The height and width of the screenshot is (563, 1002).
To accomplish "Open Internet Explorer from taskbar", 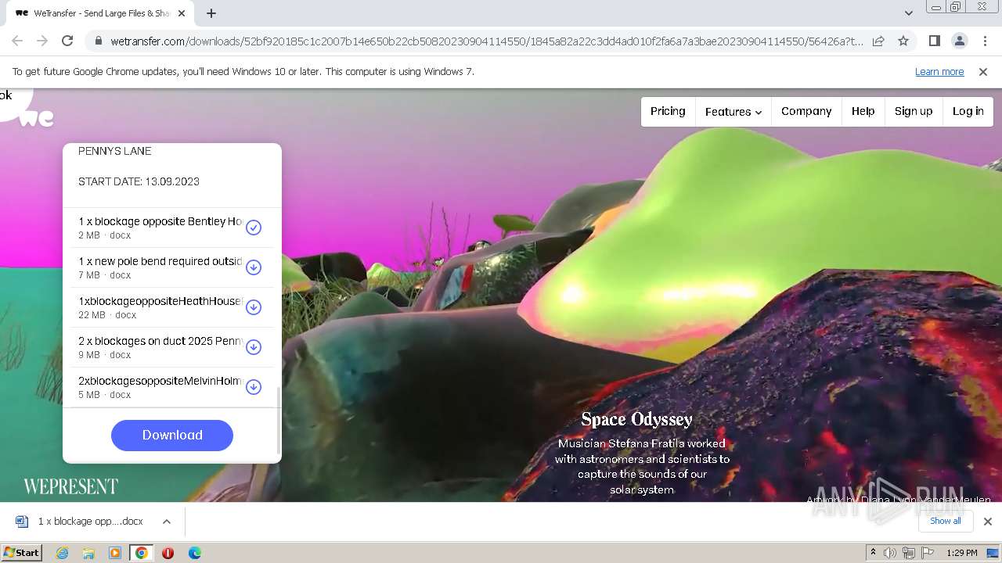I will pos(63,553).
